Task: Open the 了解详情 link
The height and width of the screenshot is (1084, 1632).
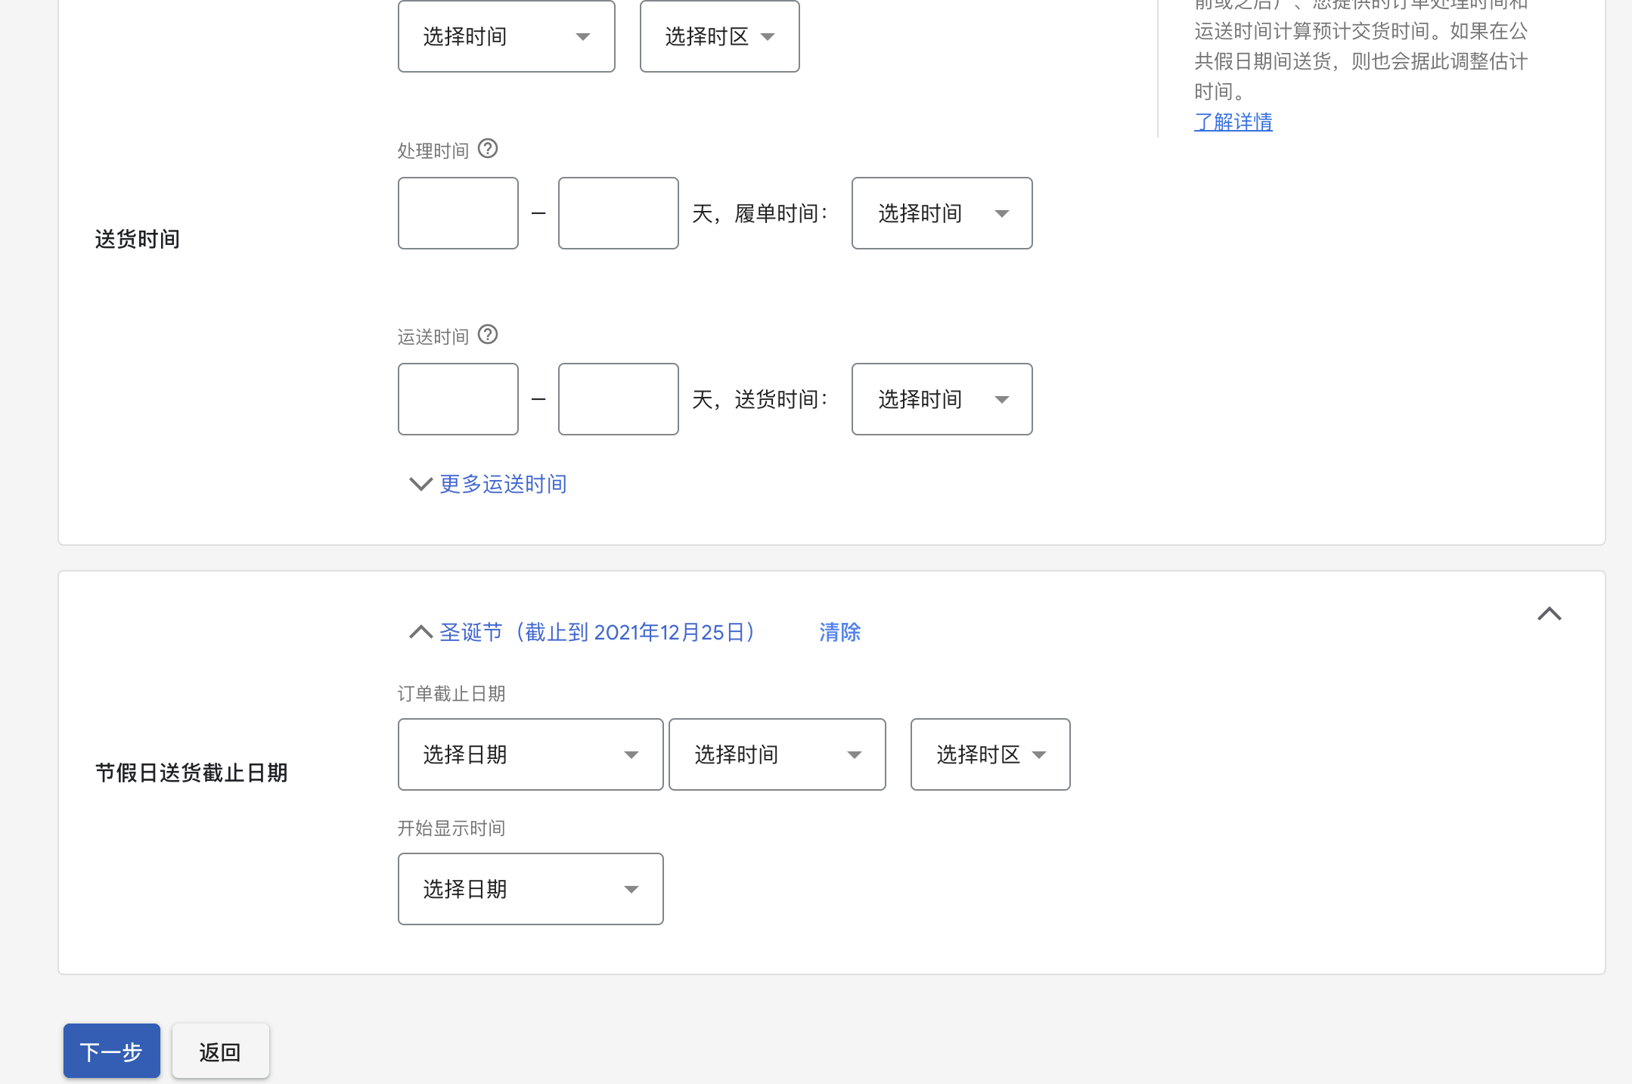Action: click(1233, 121)
